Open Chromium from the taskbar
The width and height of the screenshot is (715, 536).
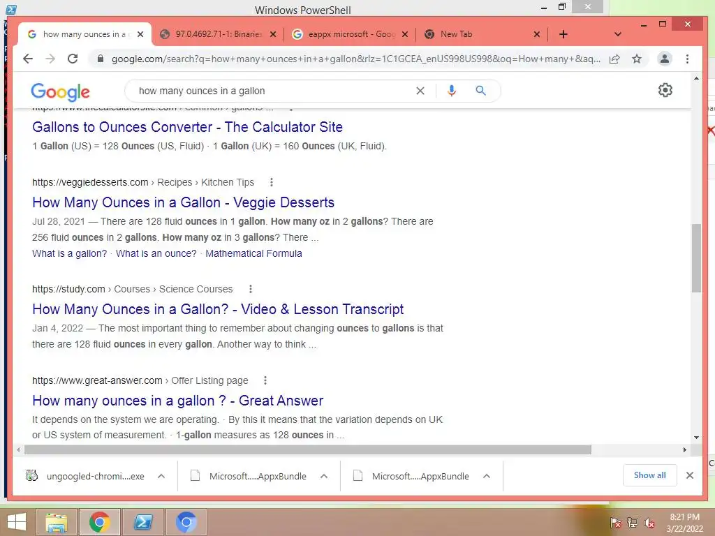click(186, 522)
